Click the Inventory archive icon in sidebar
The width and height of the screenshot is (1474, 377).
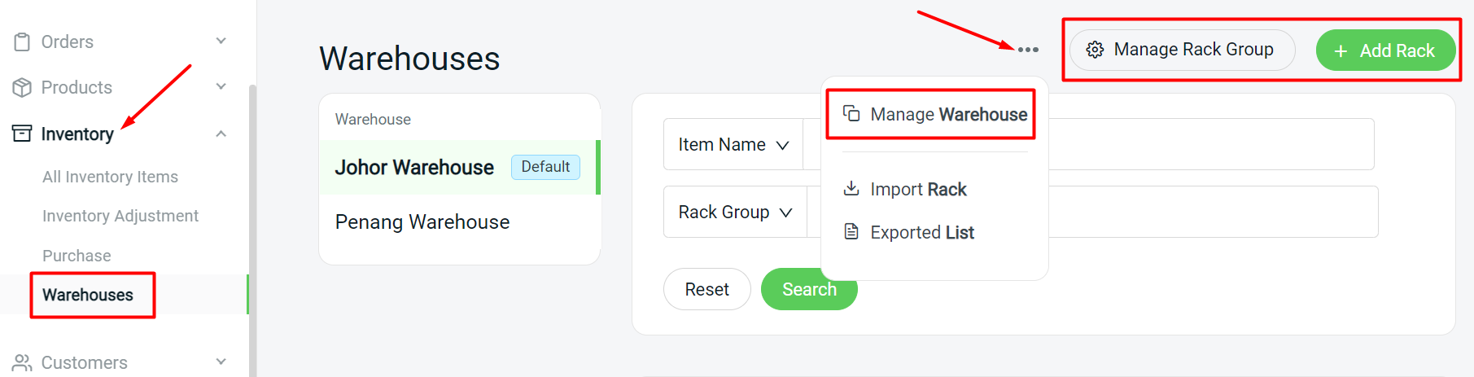click(22, 134)
